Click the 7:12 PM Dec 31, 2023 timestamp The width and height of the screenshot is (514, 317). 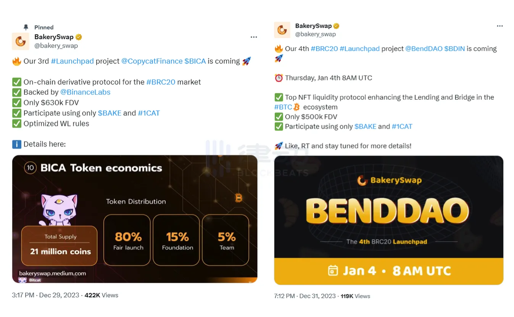pyautogui.click(x=305, y=296)
